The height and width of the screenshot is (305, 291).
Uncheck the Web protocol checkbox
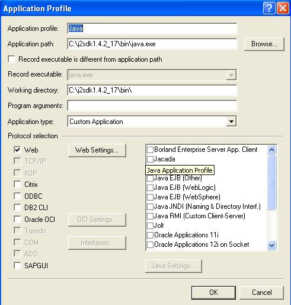click(17, 150)
